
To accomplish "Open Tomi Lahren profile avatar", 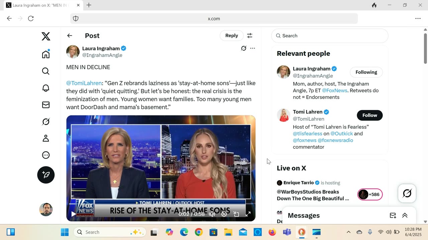I will pos(284,115).
